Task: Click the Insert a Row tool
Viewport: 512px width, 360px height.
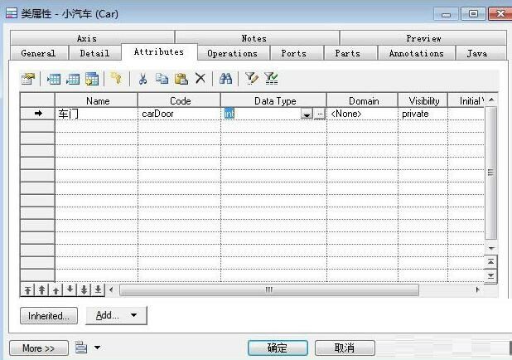Action: click(x=54, y=79)
